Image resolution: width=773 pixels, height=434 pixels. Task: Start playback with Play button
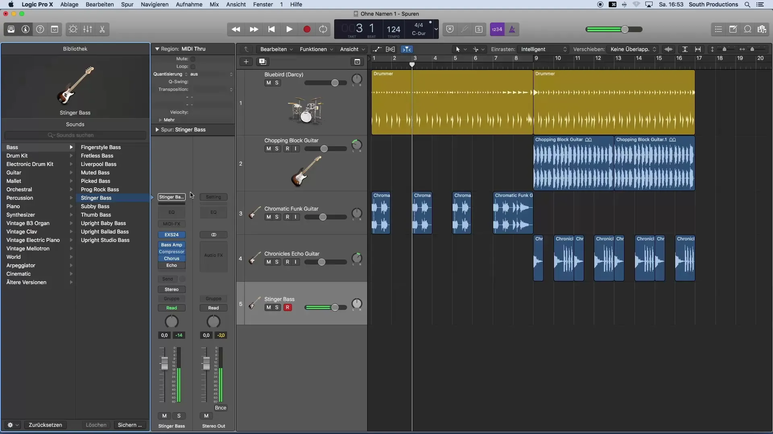(x=289, y=29)
